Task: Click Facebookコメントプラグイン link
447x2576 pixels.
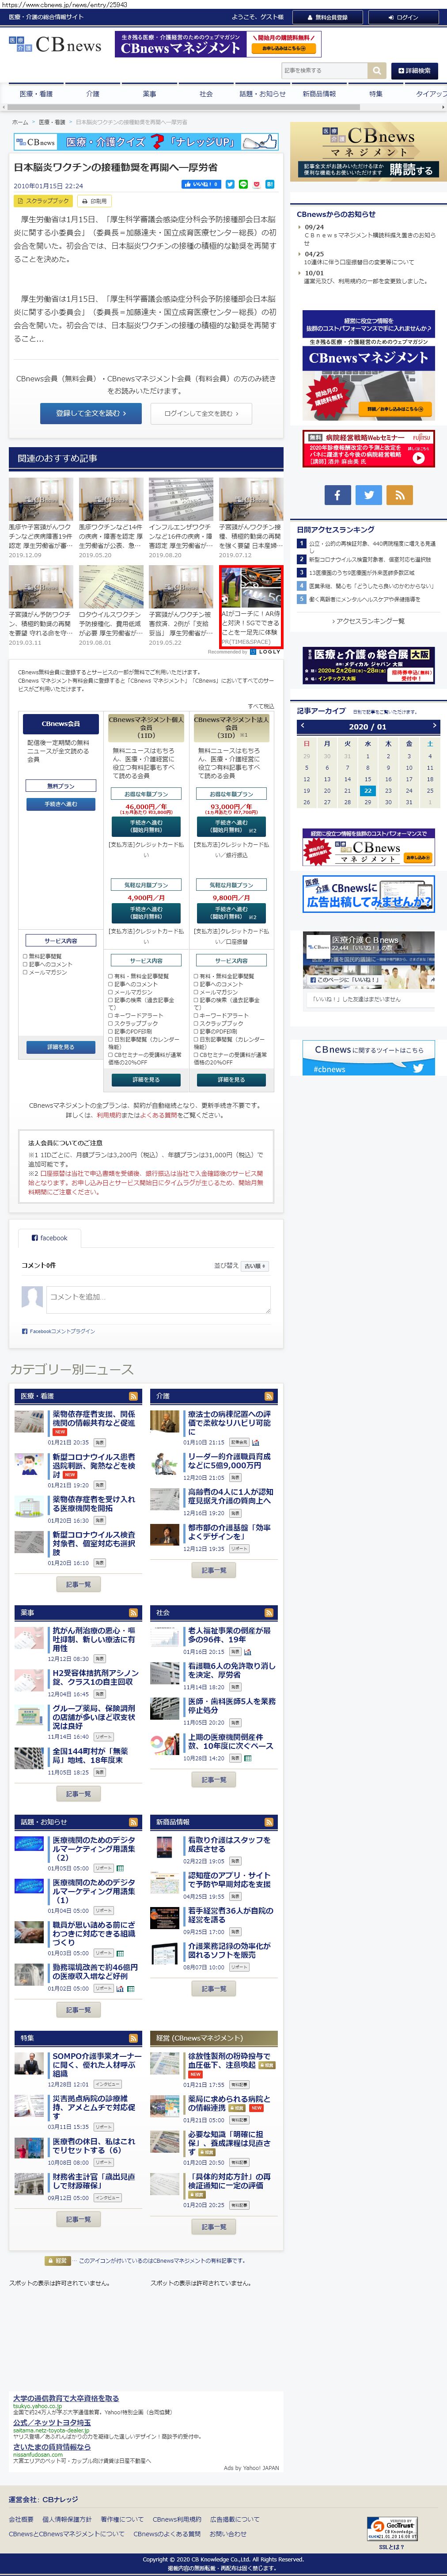Action: click(x=62, y=1331)
